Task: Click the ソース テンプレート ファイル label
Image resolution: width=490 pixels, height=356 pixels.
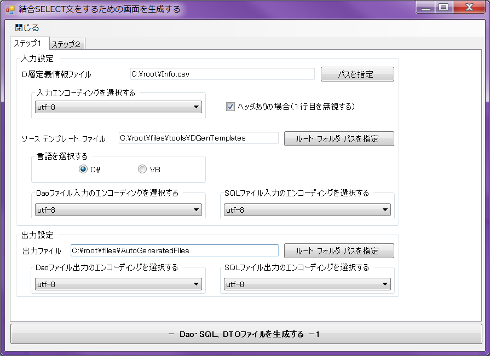Action: tap(64, 139)
